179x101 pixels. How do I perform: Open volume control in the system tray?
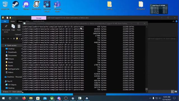pyautogui.click(x=160, y=98)
